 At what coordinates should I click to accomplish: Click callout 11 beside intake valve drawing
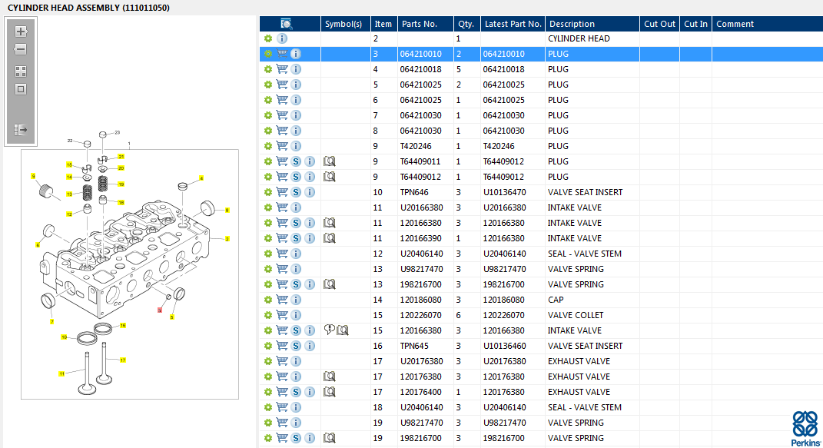pos(61,374)
